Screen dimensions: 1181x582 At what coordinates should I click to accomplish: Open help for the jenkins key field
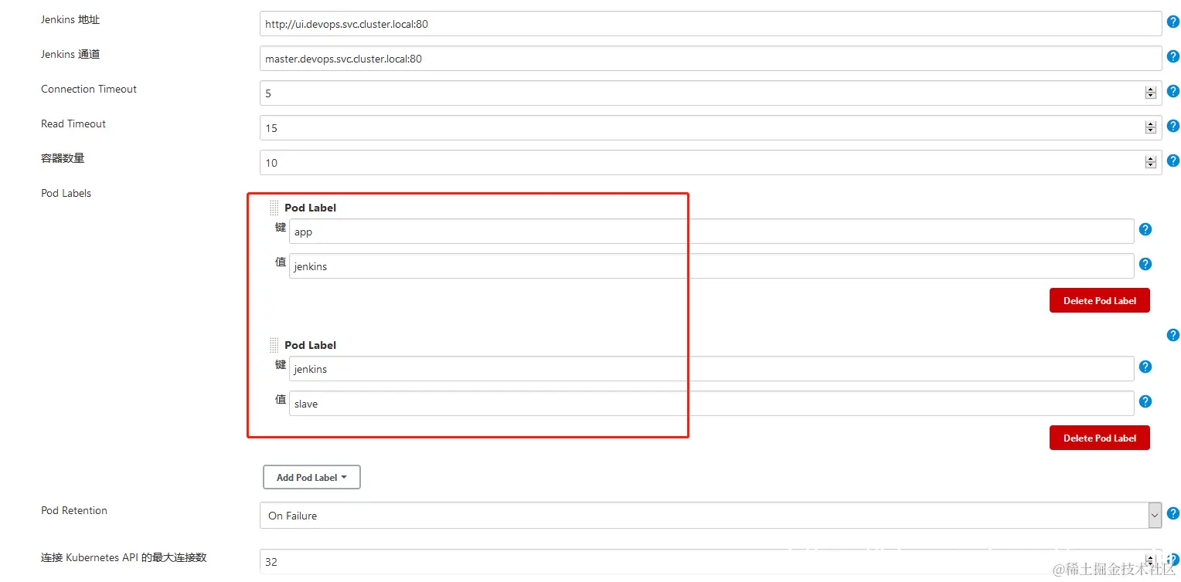coord(1145,367)
